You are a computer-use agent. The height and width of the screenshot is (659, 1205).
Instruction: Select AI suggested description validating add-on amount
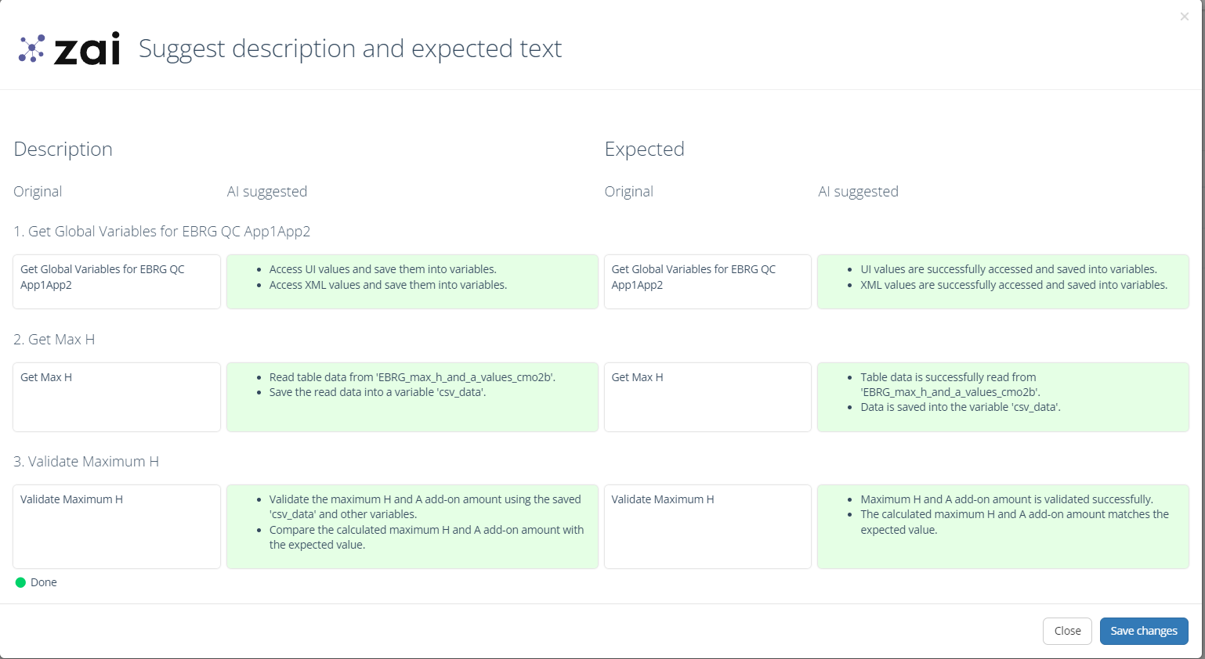click(x=412, y=527)
